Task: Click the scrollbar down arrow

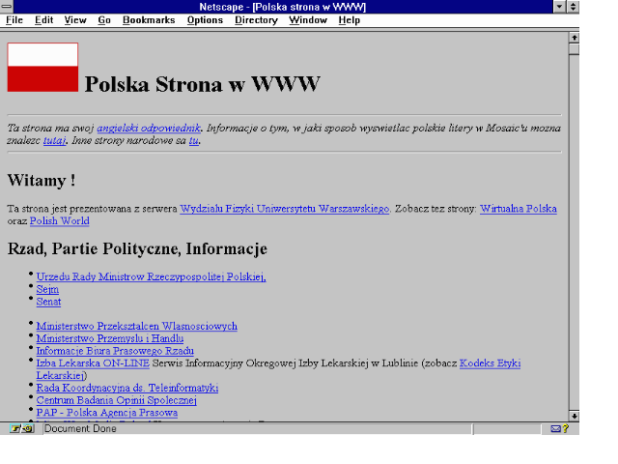Action: point(575,416)
